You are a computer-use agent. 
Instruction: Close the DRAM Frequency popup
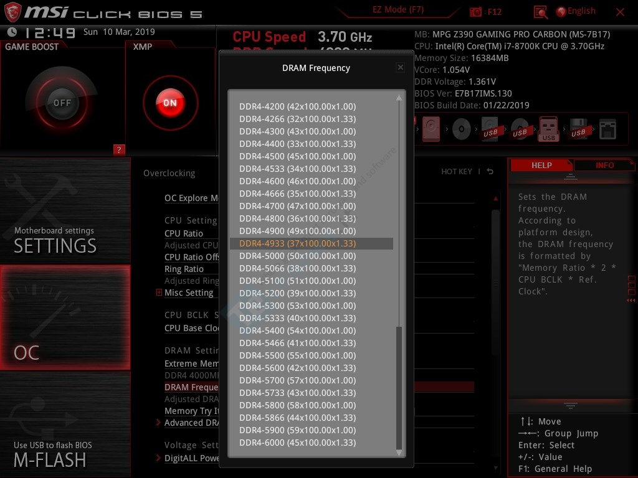pos(401,68)
